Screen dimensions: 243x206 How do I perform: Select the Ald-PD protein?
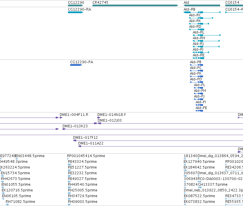coord(196,82)
